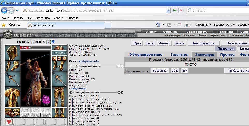
Task: Switch to the Заклятия tab
Action: 179,54
